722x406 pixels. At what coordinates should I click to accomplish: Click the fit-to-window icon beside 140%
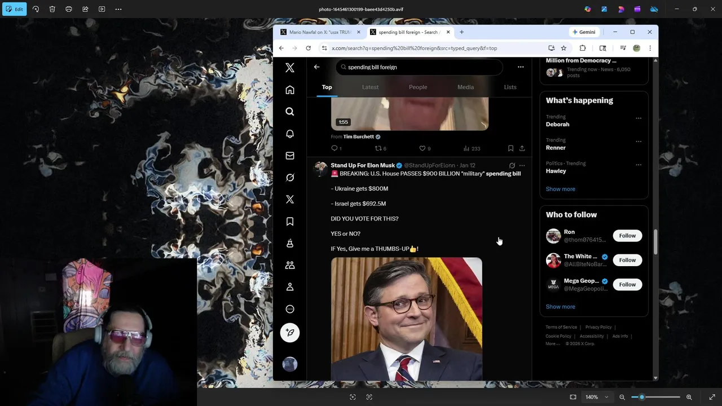click(573, 397)
